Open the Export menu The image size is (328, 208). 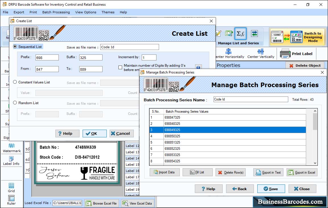pyautogui.click(x=19, y=12)
